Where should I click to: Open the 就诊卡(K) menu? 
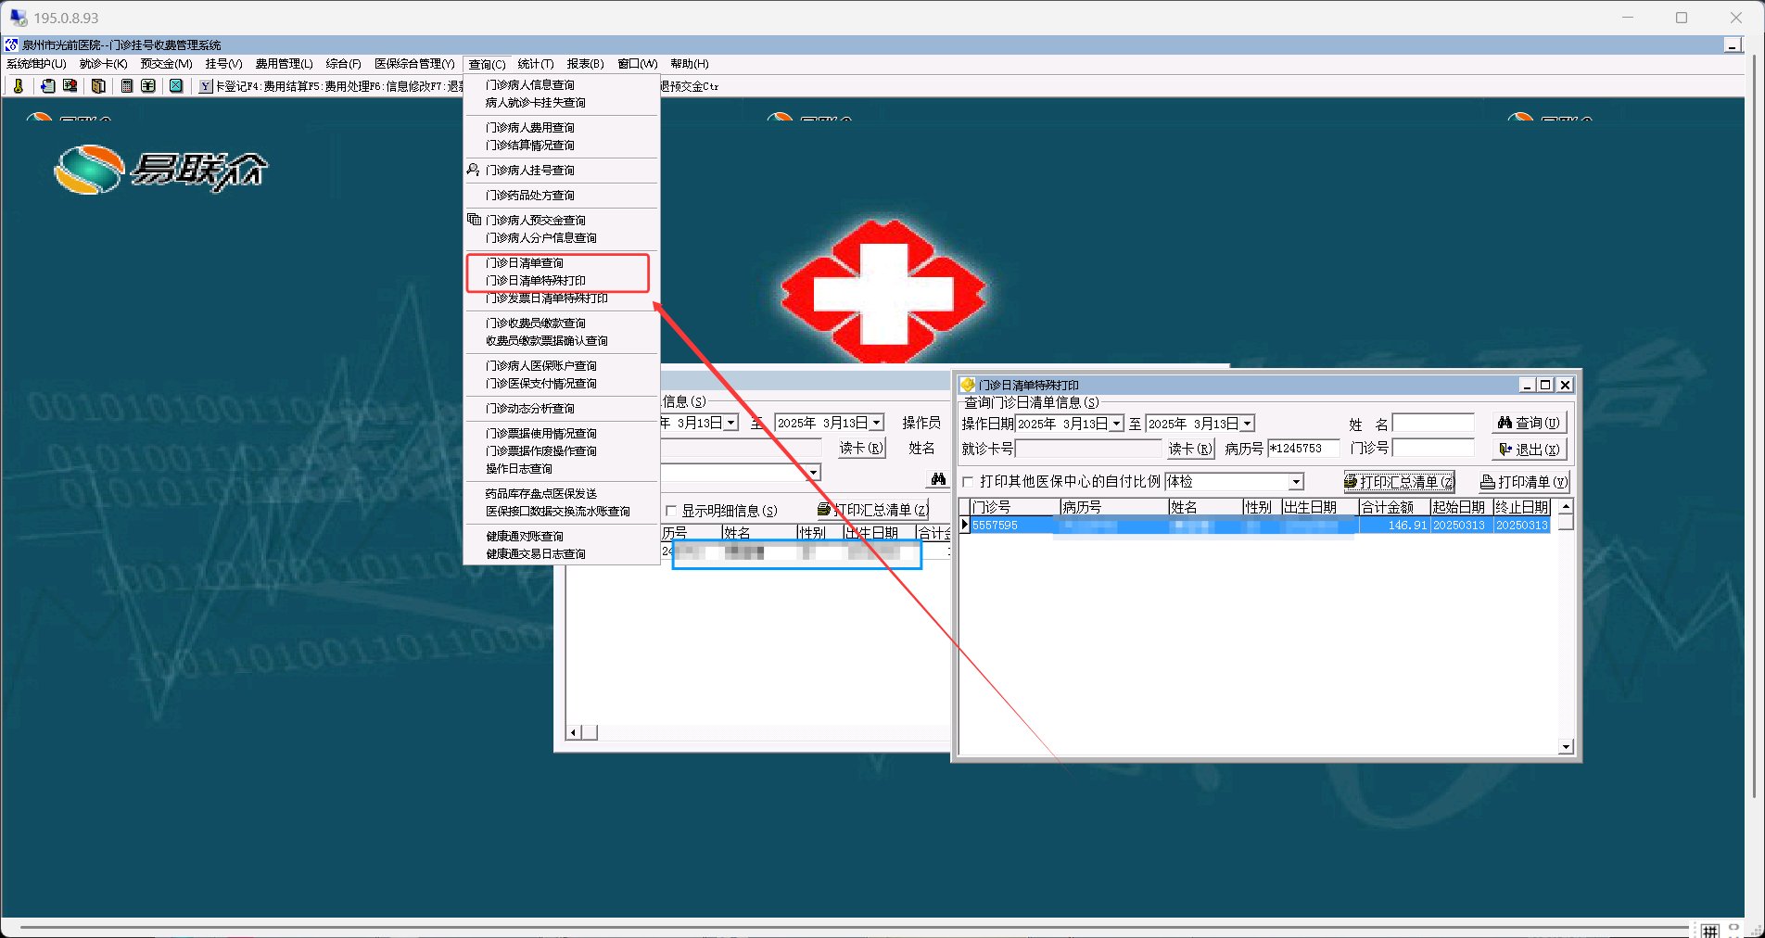coord(104,64)
